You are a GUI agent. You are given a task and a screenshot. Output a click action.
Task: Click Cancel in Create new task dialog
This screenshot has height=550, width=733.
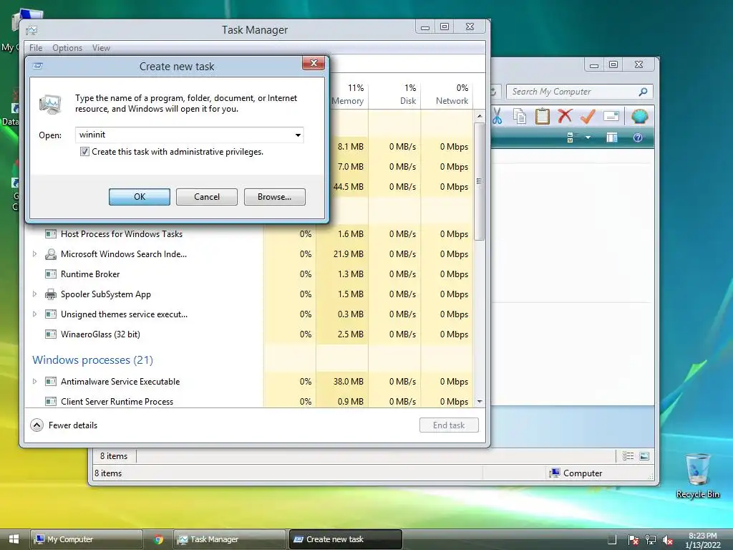pos(207,197)
